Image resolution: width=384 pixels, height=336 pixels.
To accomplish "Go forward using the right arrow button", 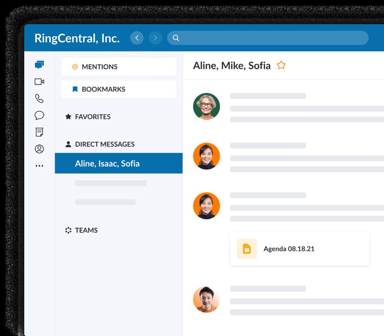I will pos(155,38).
